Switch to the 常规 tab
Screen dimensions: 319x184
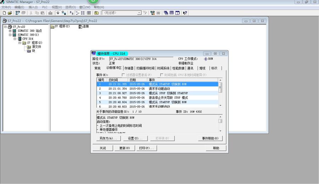click(97, 68)
